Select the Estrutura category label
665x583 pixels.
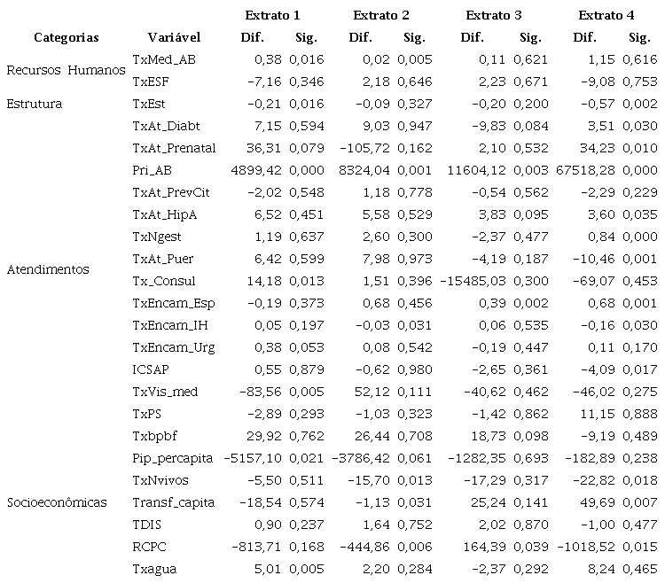tap(34, 104)
